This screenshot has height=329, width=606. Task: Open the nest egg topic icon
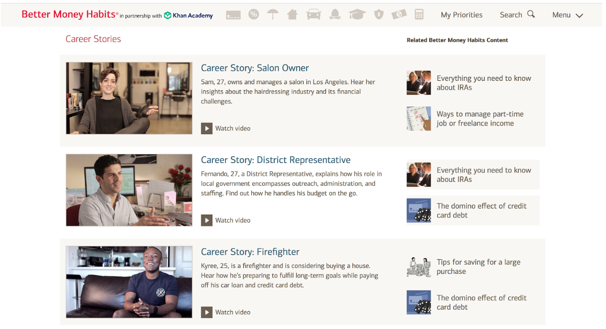pyautogui.click(x=335, y=15)
